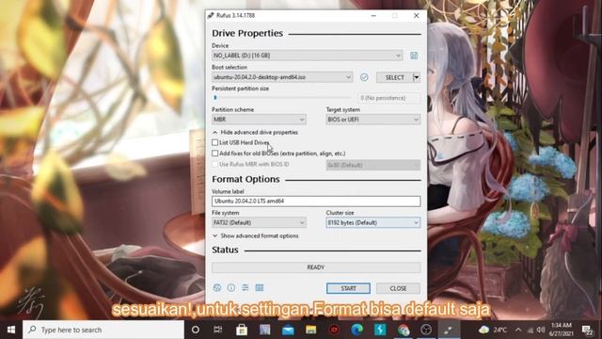The height and width of the screenshot is (339, 602).
Task: Open Windows Start menu
Action: point(11,330)
